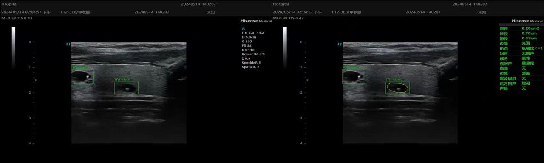Click the 回声 无回声 echo row
This screenshot has height=163, width=544.
point(521,53)
